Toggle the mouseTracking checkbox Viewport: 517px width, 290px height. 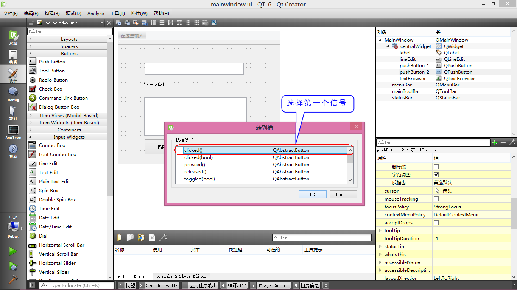coord(436,199)
